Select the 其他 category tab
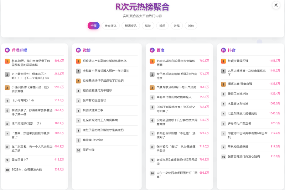This screenshot has width=285, height=190. 191,26
